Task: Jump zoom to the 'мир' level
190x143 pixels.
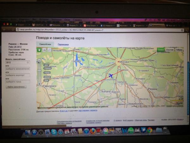Action: (46, 65)
